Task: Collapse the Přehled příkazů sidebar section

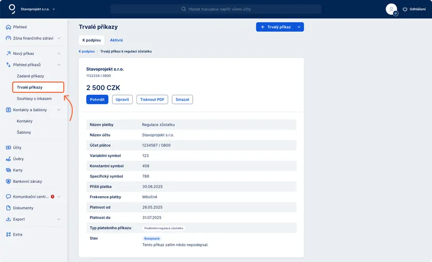Action: point(58,65)
